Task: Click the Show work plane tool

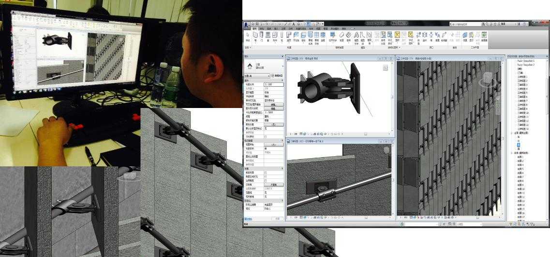Action: tap(472, 36)
